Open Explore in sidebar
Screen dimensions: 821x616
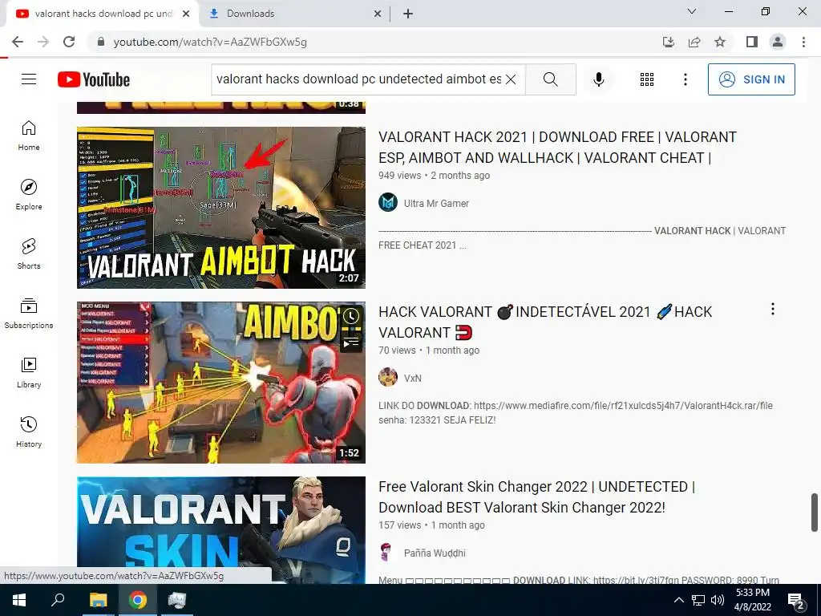(29, 194)
